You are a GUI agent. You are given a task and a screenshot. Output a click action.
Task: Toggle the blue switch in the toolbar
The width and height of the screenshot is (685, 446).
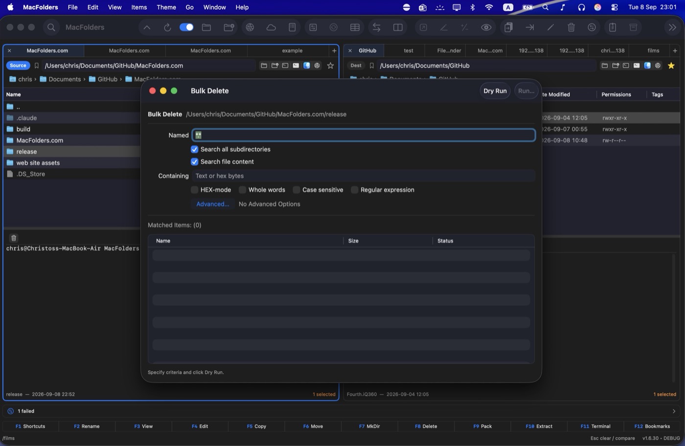pos(186,27)
